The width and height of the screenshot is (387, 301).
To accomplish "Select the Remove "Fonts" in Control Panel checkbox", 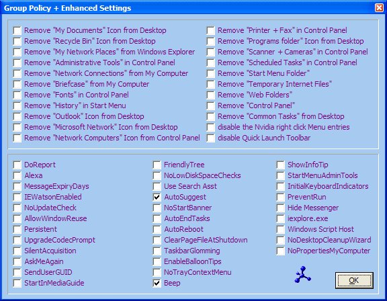I will (17, 95).
